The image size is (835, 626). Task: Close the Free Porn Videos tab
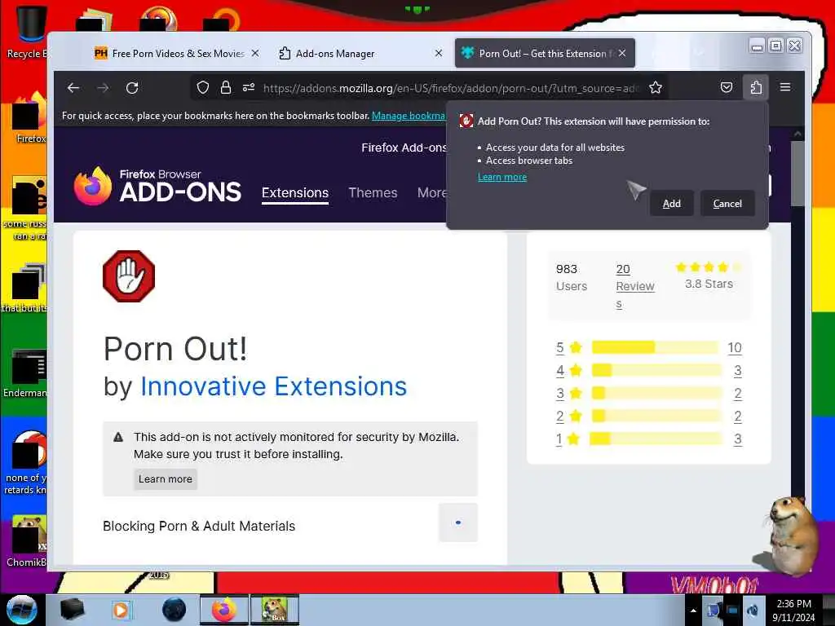click(x=255, y=53)
